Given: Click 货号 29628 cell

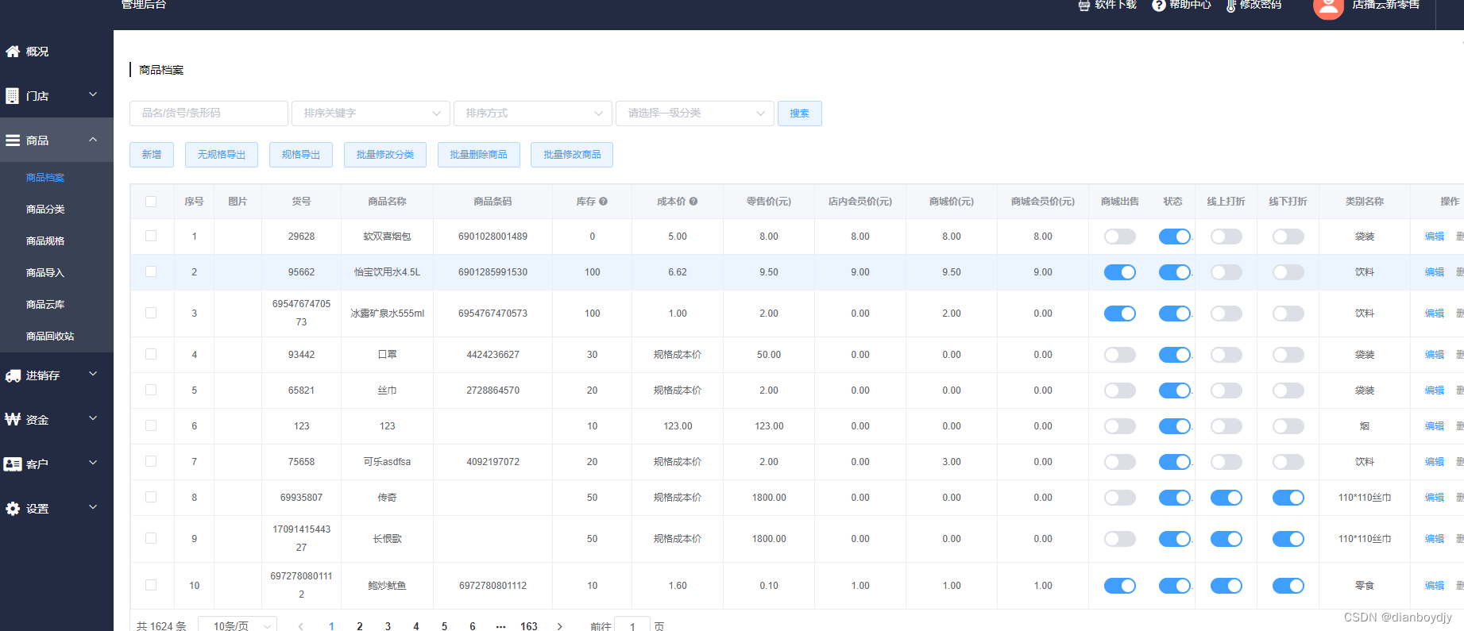Looking at the screenshot, I should [302, 237].
